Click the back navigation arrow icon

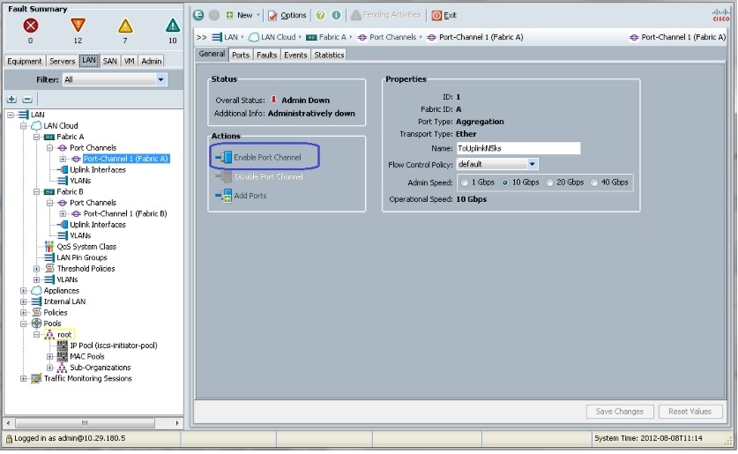198,15
